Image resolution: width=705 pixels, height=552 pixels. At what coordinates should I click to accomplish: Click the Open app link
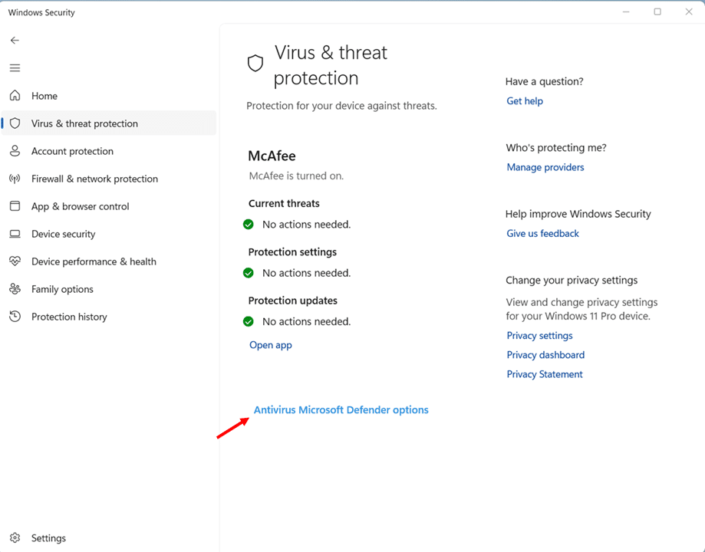pos(271,345)
